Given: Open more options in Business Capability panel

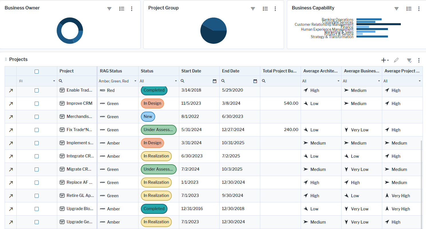Looking at the screenshot, I should 419,9.
